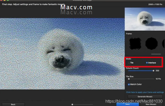165x106 pixels.
Task: Move the zoom slider at bottom
Action: pyautogui.click(x=72, y=104)
